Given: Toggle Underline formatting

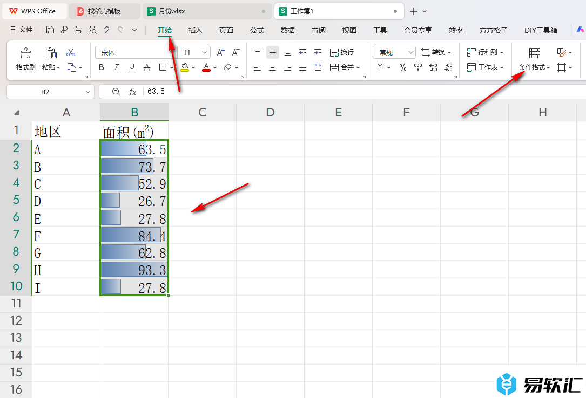Looking at the screenshot, I should (x=132, y=67).
